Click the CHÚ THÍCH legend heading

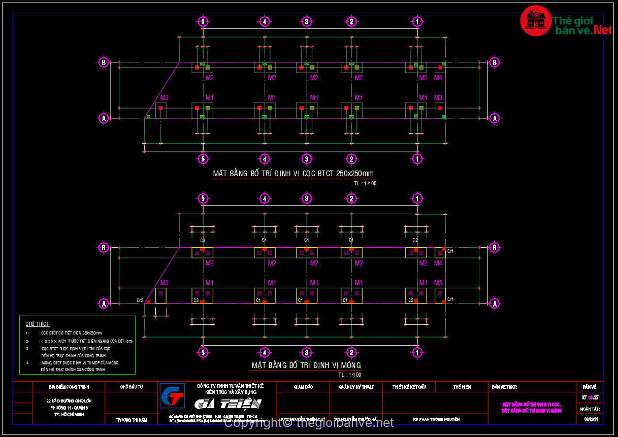point(38,324)
